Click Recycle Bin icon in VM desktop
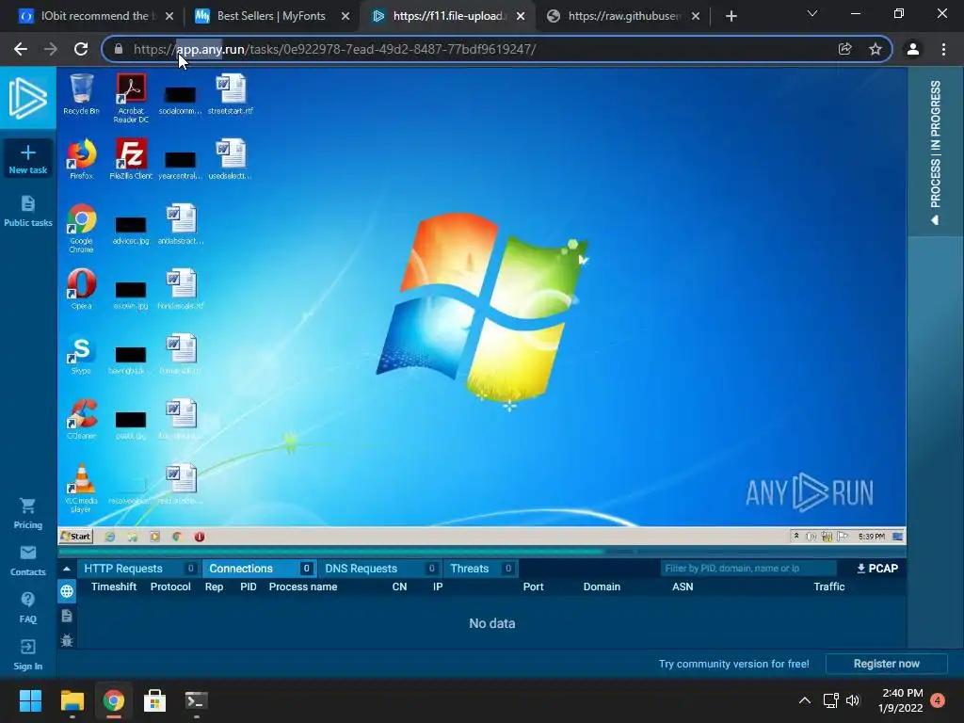This screenshot has width=964, height=723. (81, 94)
